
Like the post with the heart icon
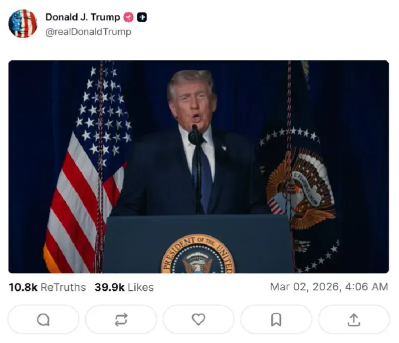click(199, 320)
